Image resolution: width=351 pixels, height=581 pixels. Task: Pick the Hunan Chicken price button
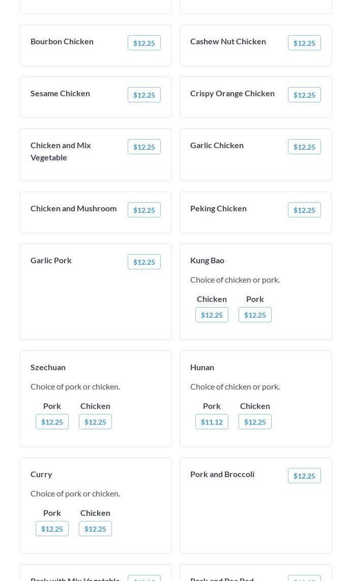255,422
